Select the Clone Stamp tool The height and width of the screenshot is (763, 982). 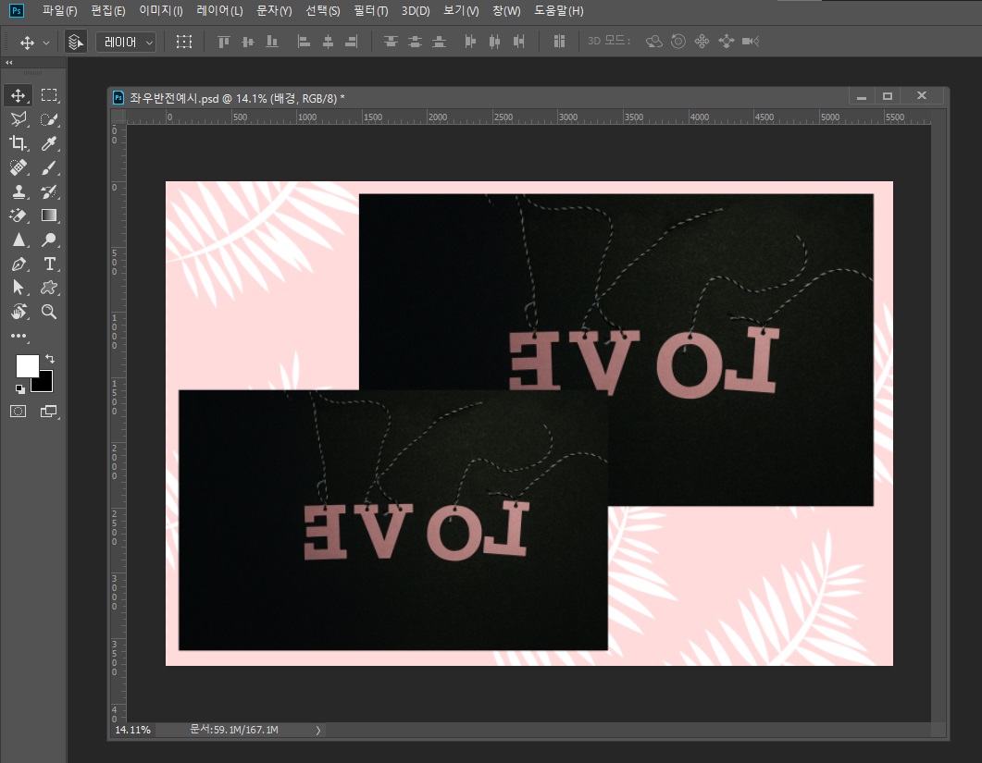pyautogui.click(x=19, y=191)
